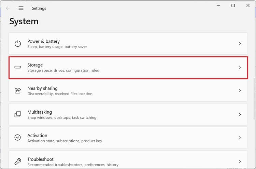The width and height of the screenshot is (256, 169).
Task: Click 'Activation state, subscriptions, product key' text
Action: (65, 141)
